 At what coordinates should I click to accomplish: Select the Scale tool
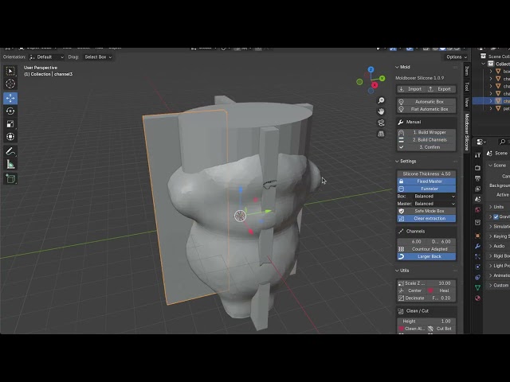10,124
